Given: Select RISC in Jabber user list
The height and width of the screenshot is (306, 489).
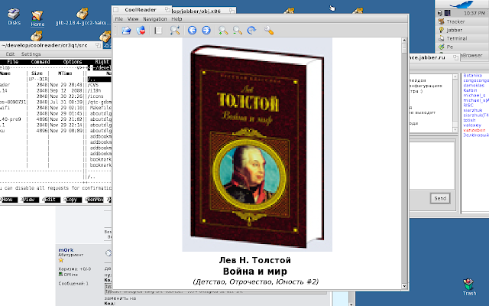Looking at the screenshot, I should 468,106.
